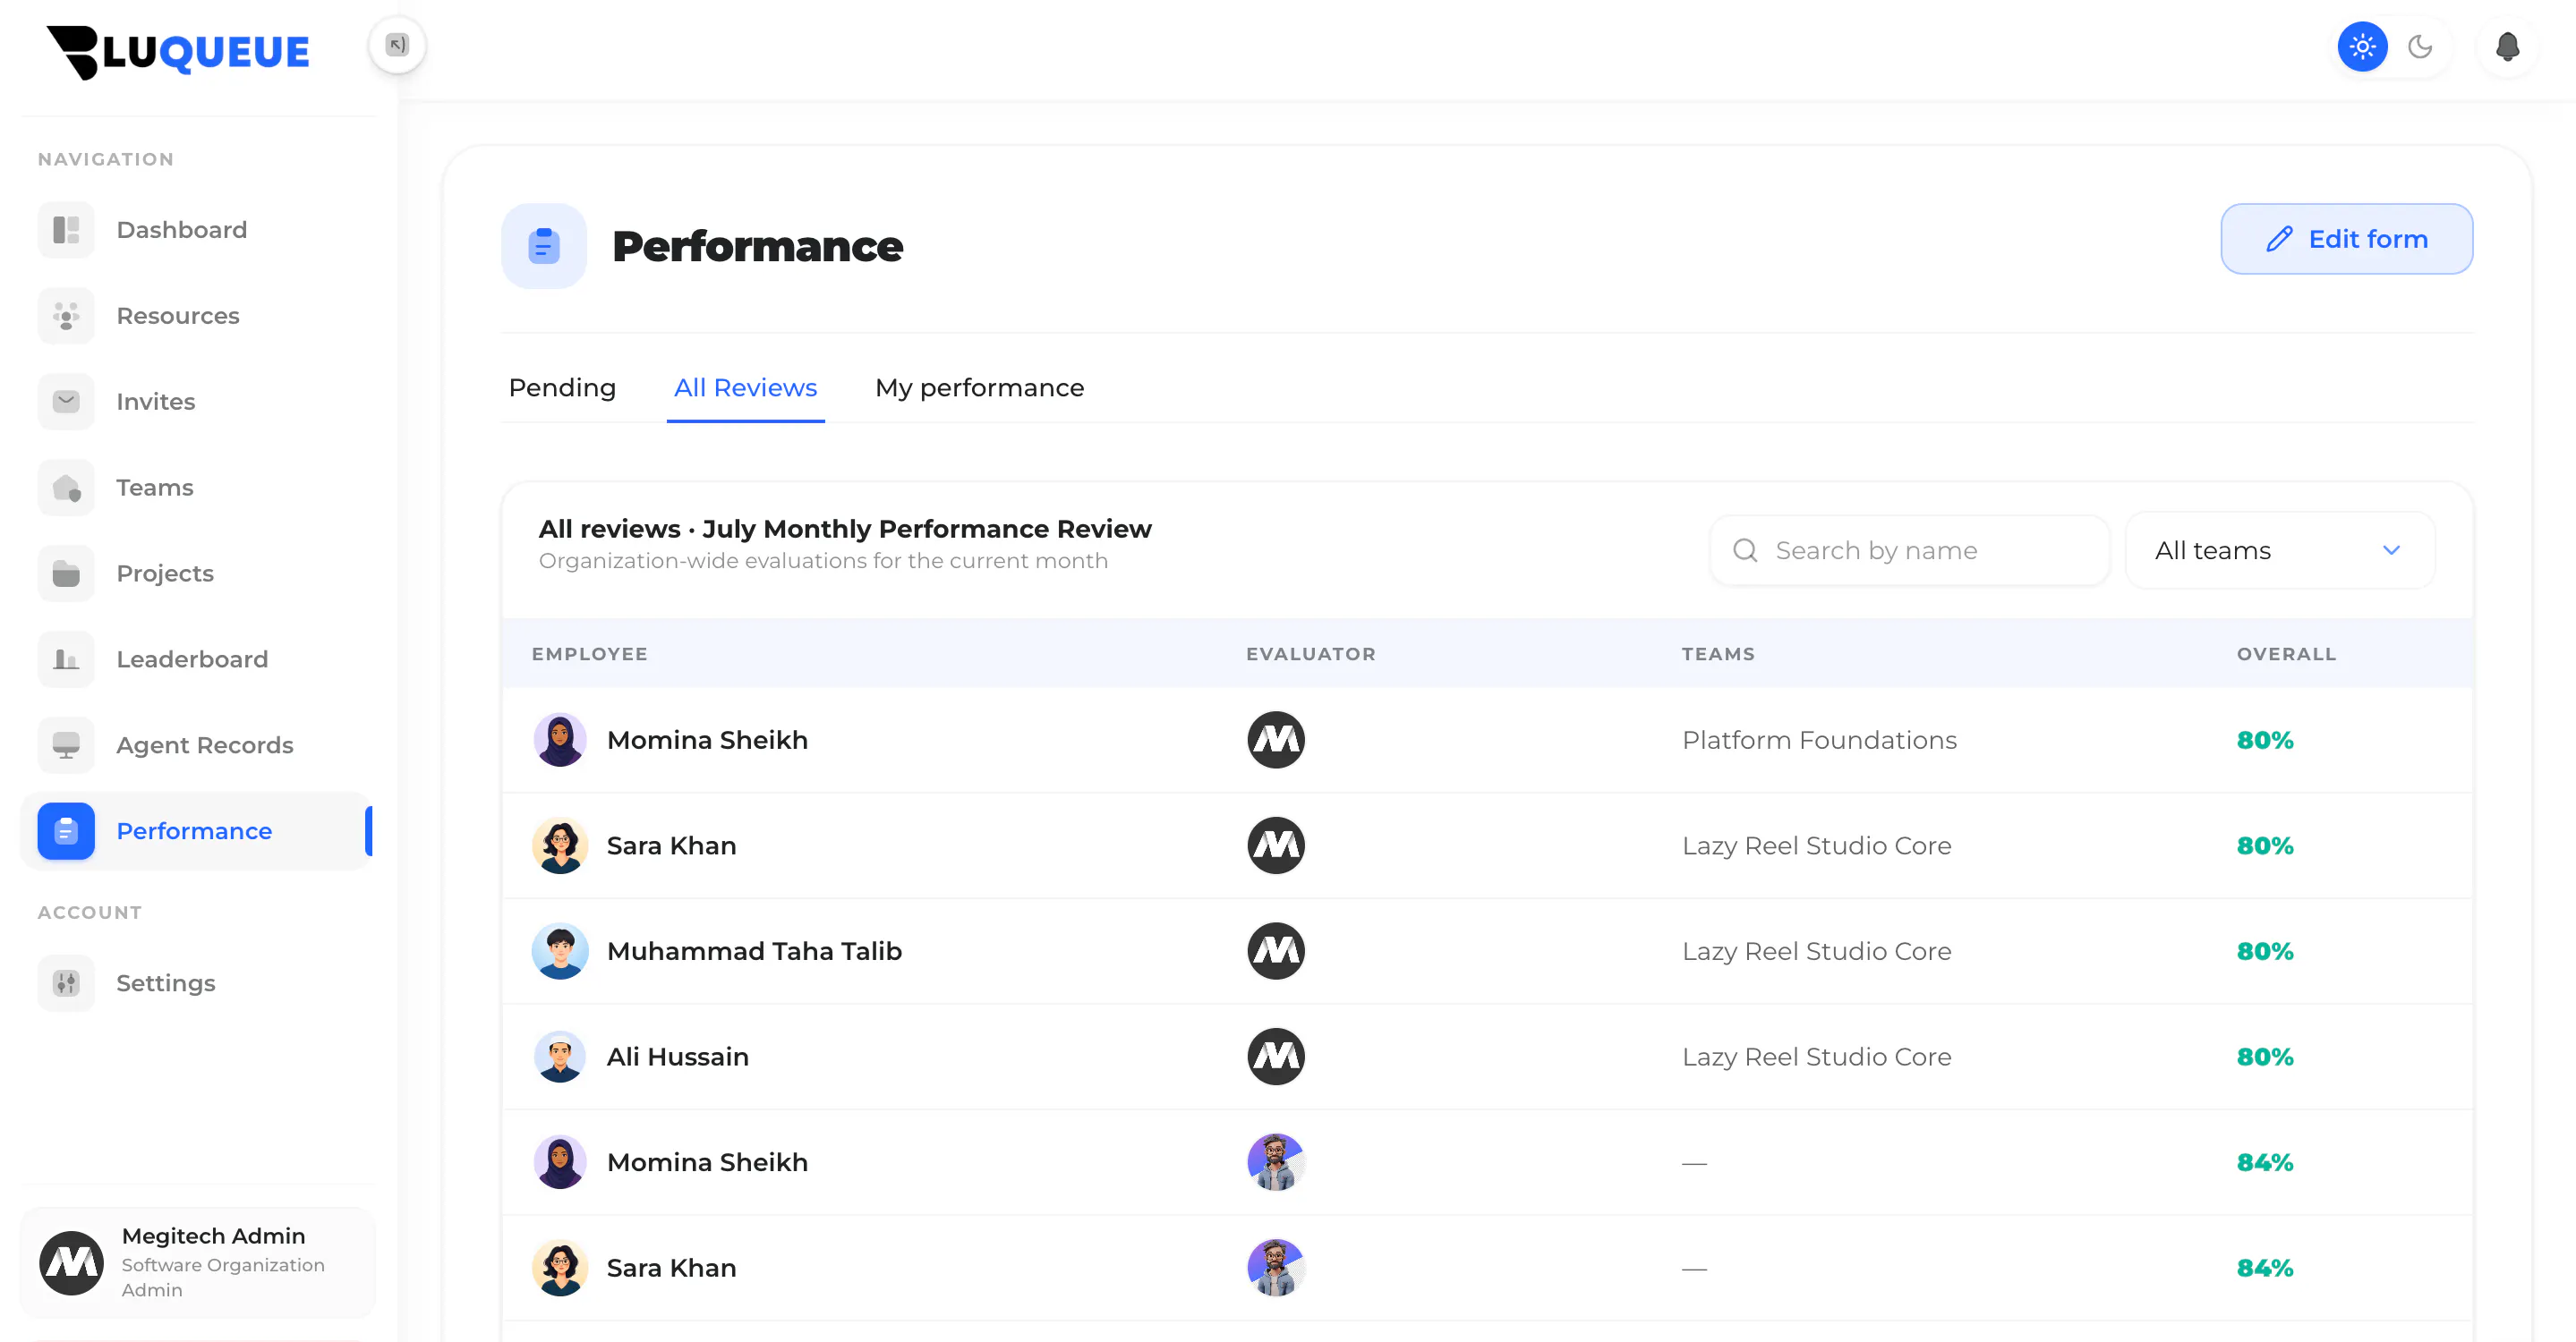This screenshot has height=1342, width=2576.
Task: Click the Invites envelope icon
Action: pyautogui.click(x=66, y=402)
